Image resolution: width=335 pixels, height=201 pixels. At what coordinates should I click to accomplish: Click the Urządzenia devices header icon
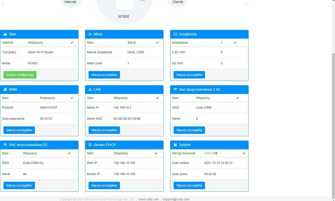pyautogui.click(x=175, y=34)
